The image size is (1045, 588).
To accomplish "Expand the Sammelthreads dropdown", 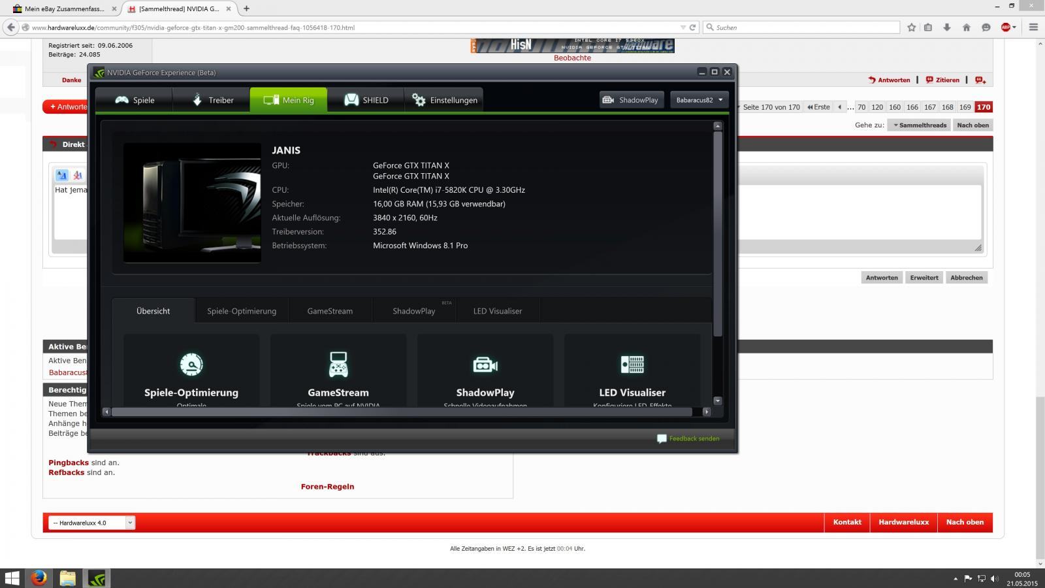I will pyautogui.click(x=919, y=125).
